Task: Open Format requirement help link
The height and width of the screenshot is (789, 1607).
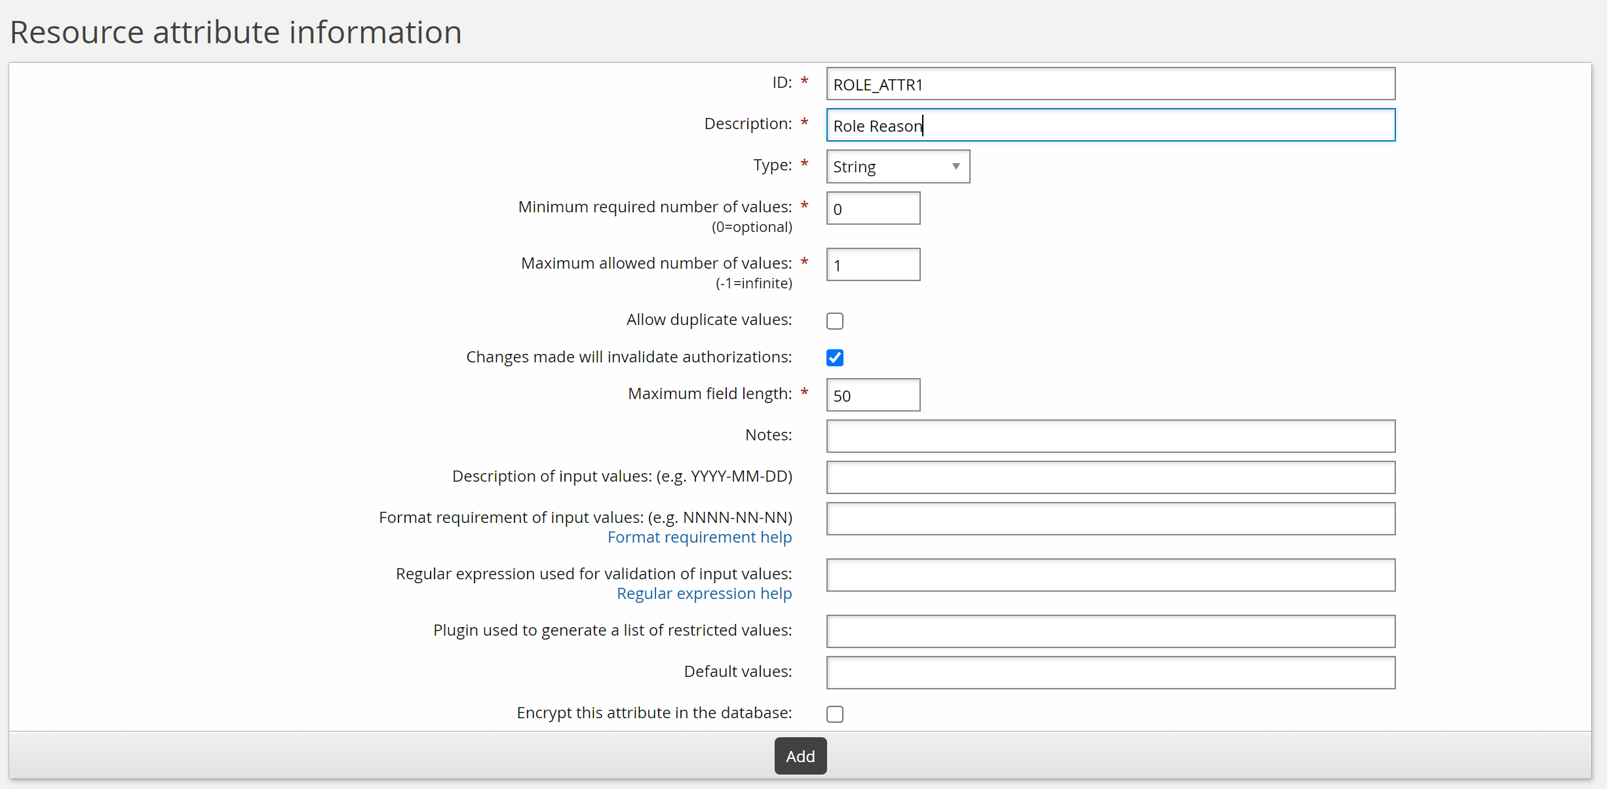Action: [699, 537]
